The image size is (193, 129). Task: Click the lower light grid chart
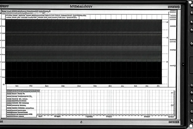106,102
